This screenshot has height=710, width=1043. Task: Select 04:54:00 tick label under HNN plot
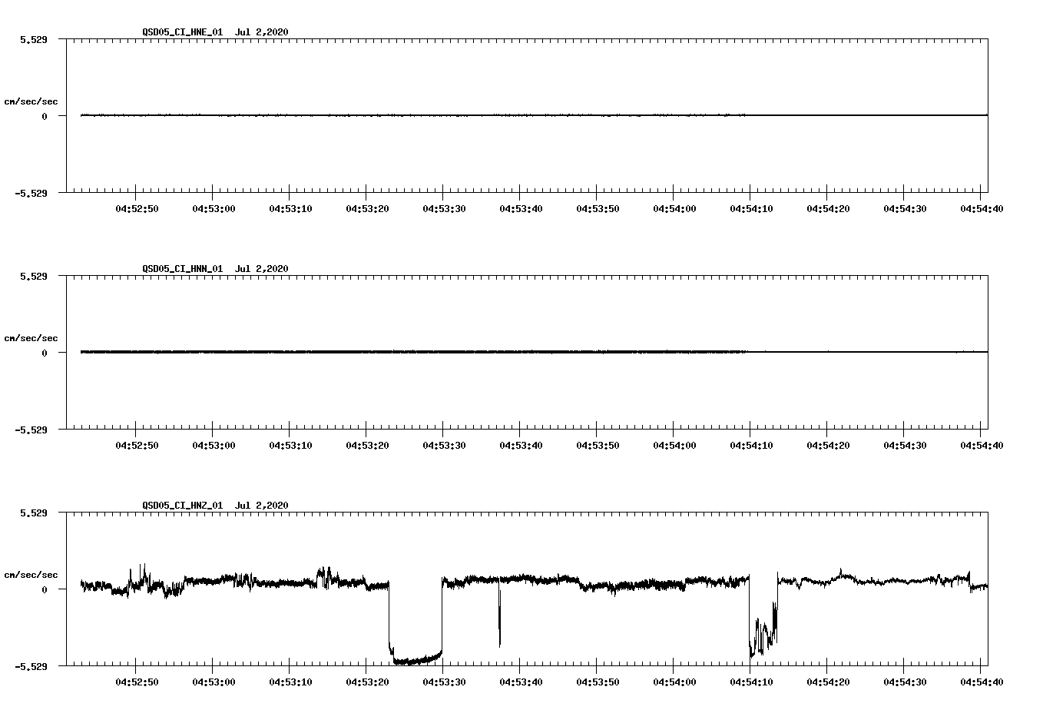point(674,445)
